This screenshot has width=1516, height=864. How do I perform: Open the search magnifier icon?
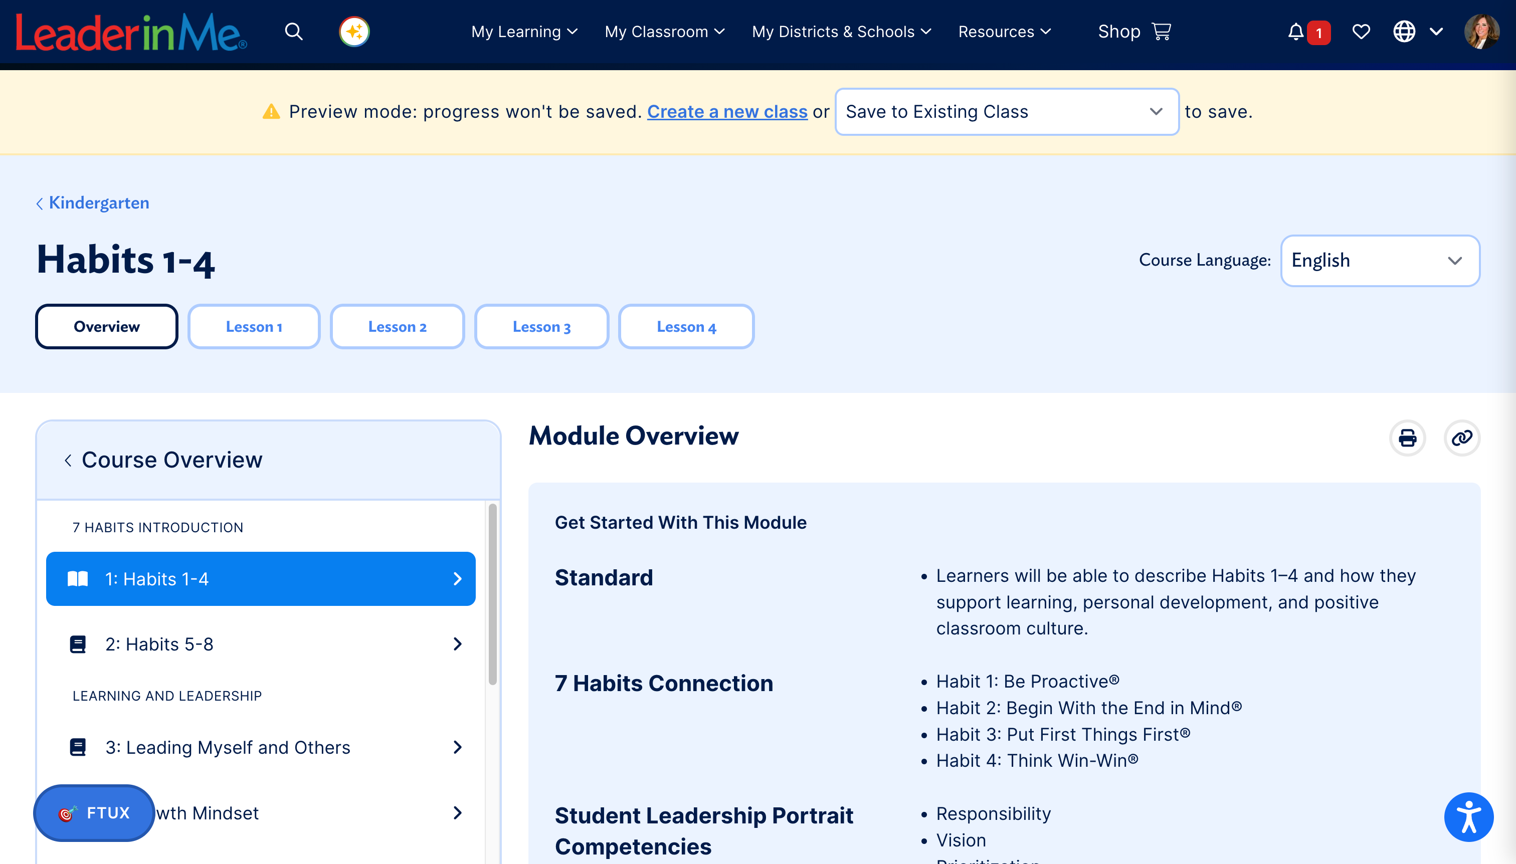tap(294, 32)
